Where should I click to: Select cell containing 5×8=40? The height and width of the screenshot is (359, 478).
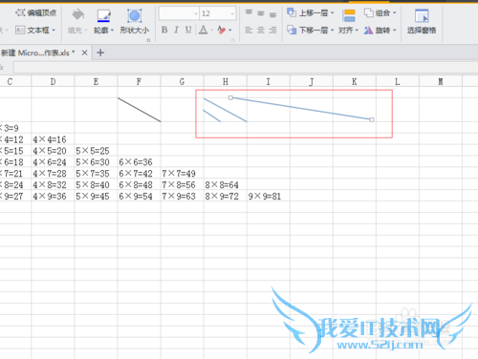[x=96, y=184]
